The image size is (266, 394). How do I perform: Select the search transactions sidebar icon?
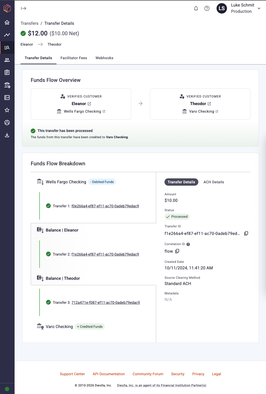pyautogui.click(x=7, y=47)
